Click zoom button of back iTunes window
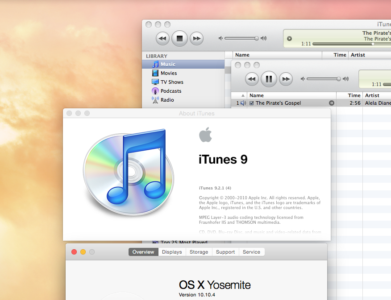Image resolution: width=391 pixels, height=300 pixels. click(167, 25)
